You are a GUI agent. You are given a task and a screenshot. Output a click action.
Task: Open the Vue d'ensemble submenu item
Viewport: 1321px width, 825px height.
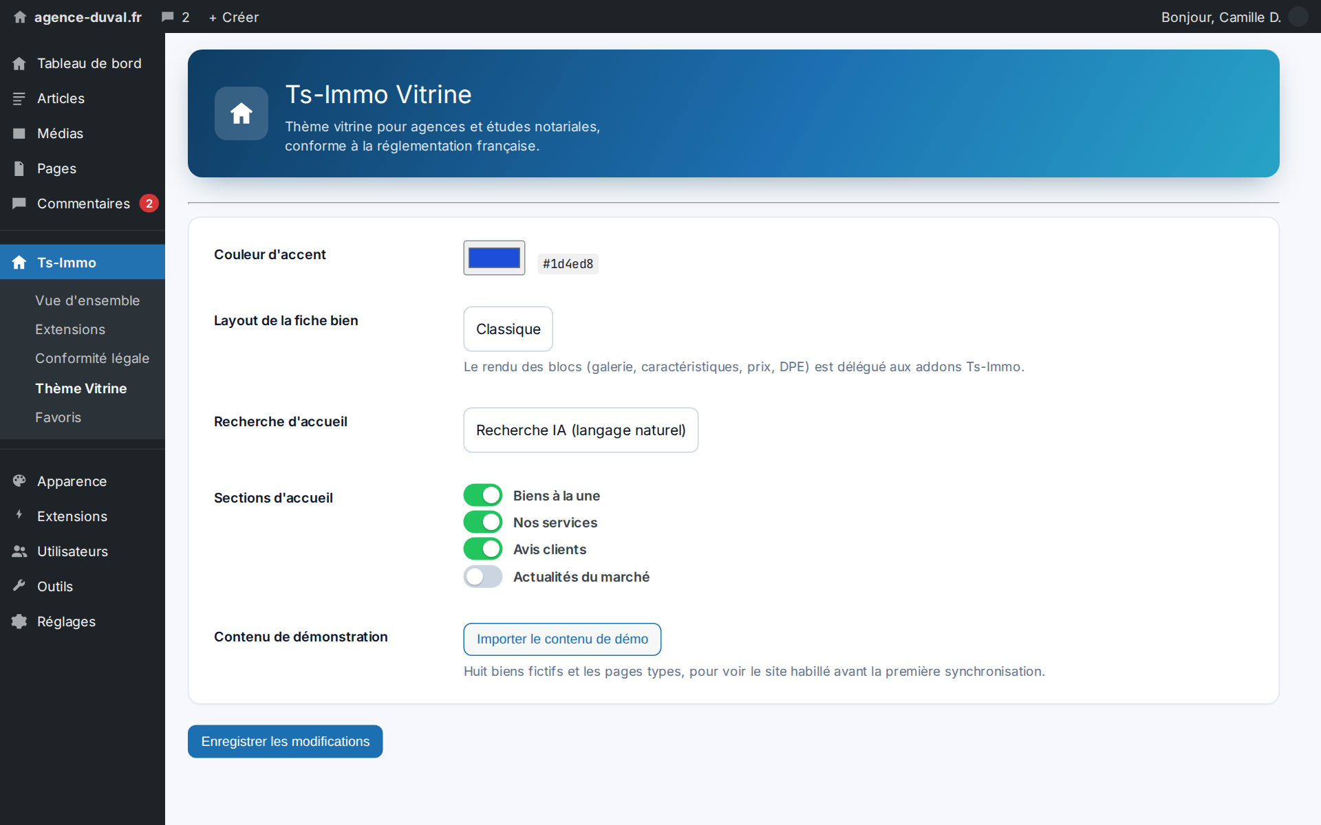(x=87, y=300)
